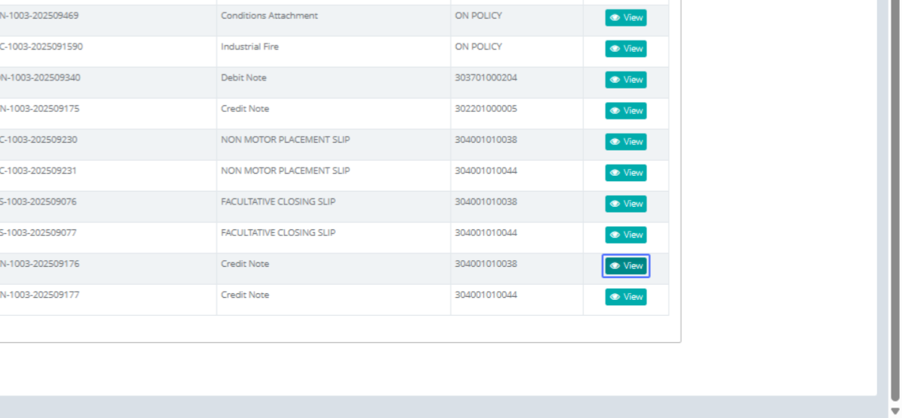902x418 pixels.
Task: View the Credit Note N-1003-202509177
Action: pos(625,297)
